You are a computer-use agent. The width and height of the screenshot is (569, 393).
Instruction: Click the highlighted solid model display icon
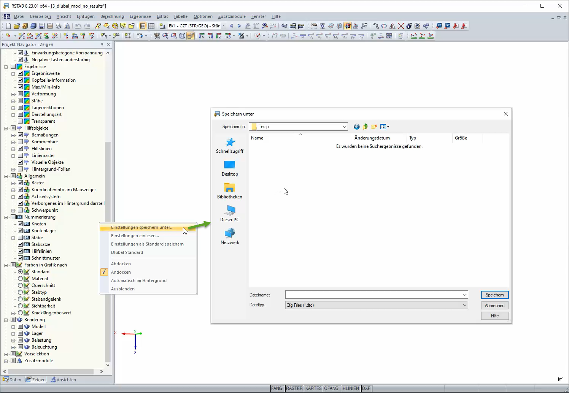(x=191, y=36)
